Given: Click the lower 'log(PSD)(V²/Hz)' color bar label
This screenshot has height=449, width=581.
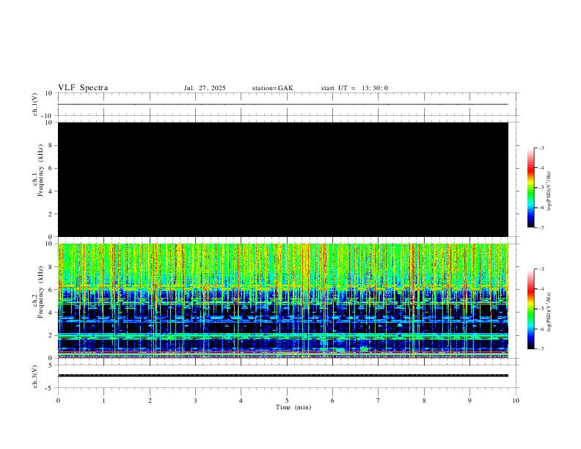Looking at the screenshot, I should [549, 313].
